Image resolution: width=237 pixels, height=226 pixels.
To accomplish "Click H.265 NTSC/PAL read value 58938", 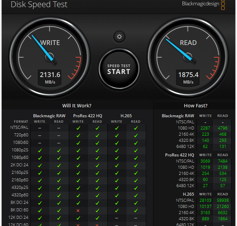I will (223, 200).
